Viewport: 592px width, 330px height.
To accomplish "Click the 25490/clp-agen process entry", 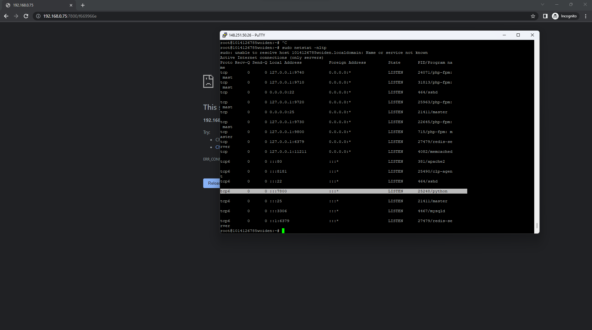I will 435,171.
